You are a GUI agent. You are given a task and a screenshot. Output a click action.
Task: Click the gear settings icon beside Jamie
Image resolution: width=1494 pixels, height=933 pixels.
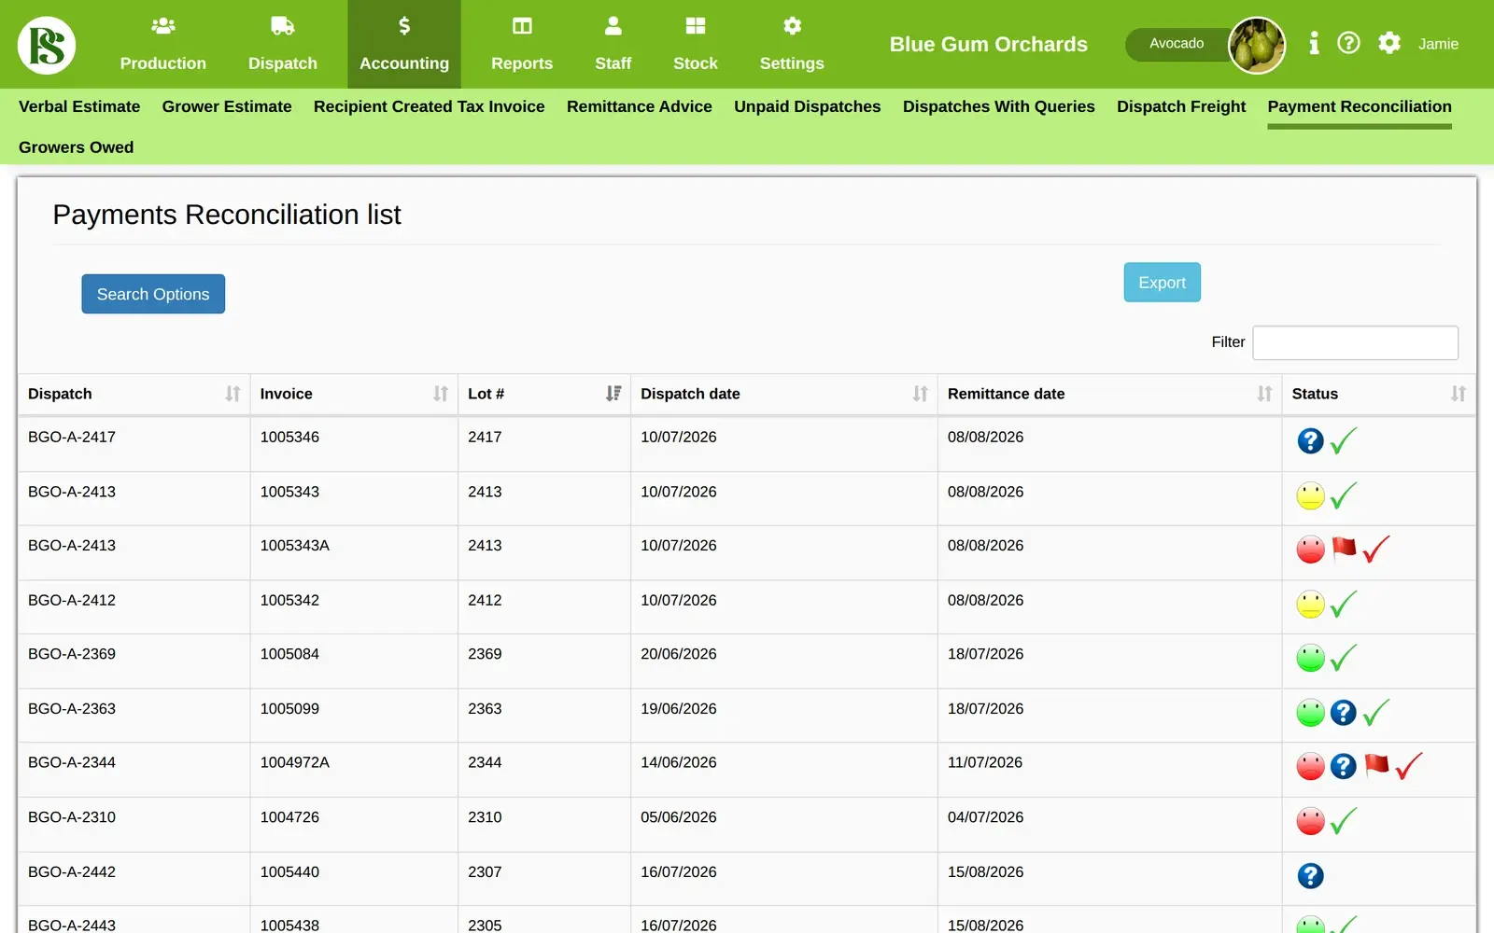point(1389,43)
